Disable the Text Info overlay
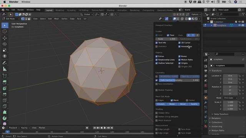The width and height of the screenshot is (246, 138). pyautogui.click(x=156, y=43)
